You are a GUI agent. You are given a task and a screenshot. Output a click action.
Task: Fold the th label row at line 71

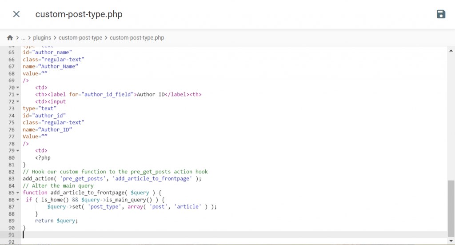coord(18,94)
